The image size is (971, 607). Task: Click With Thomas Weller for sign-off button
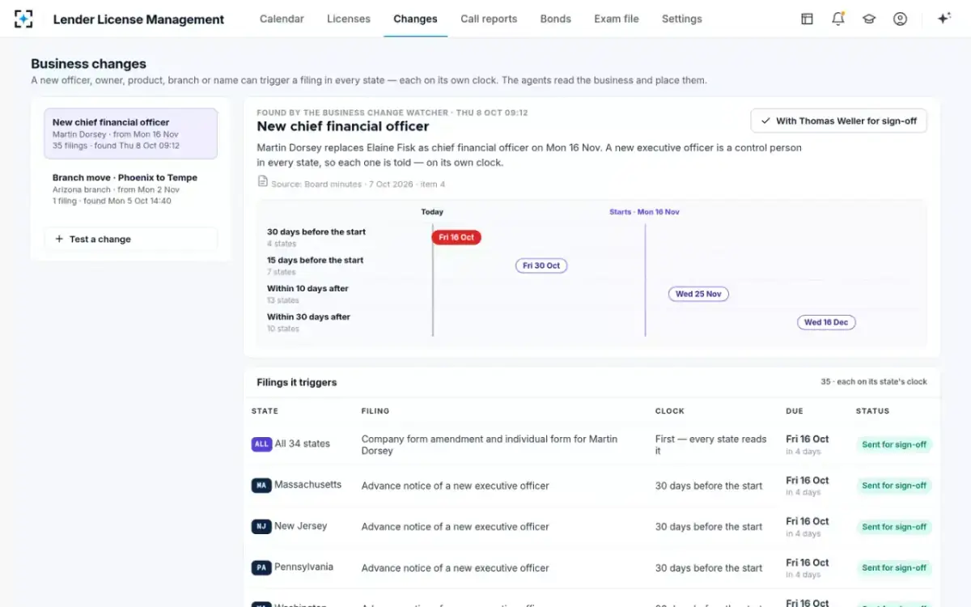pos(838,121)
